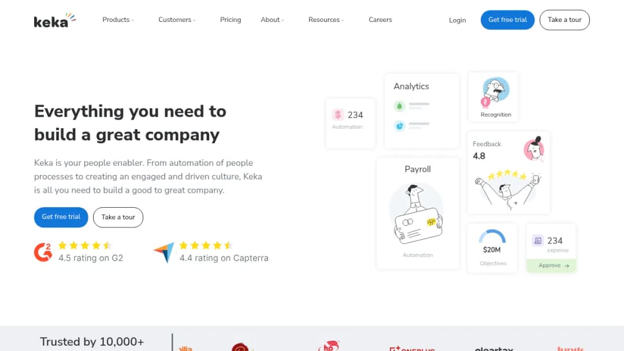Open the Products dropdown menu
Screen dimensions: 624x351
(118, 20)
